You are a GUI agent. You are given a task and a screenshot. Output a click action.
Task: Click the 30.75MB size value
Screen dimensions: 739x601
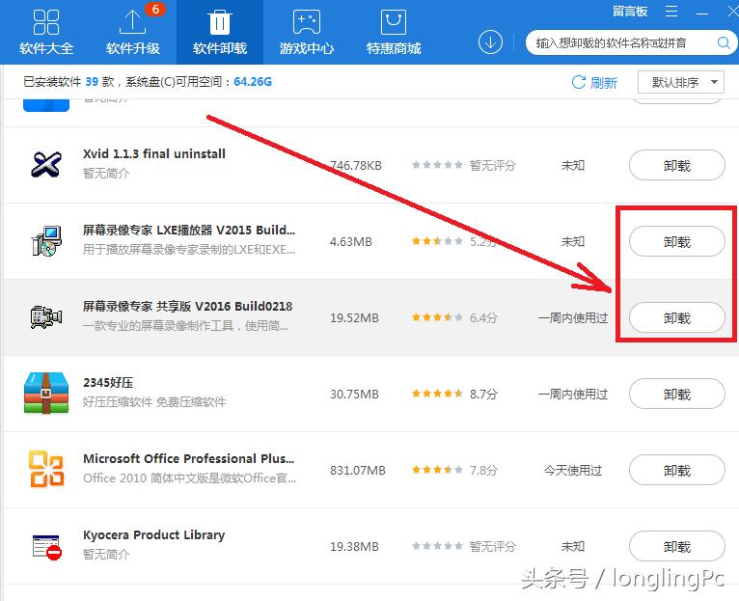(x=354, y=394)
